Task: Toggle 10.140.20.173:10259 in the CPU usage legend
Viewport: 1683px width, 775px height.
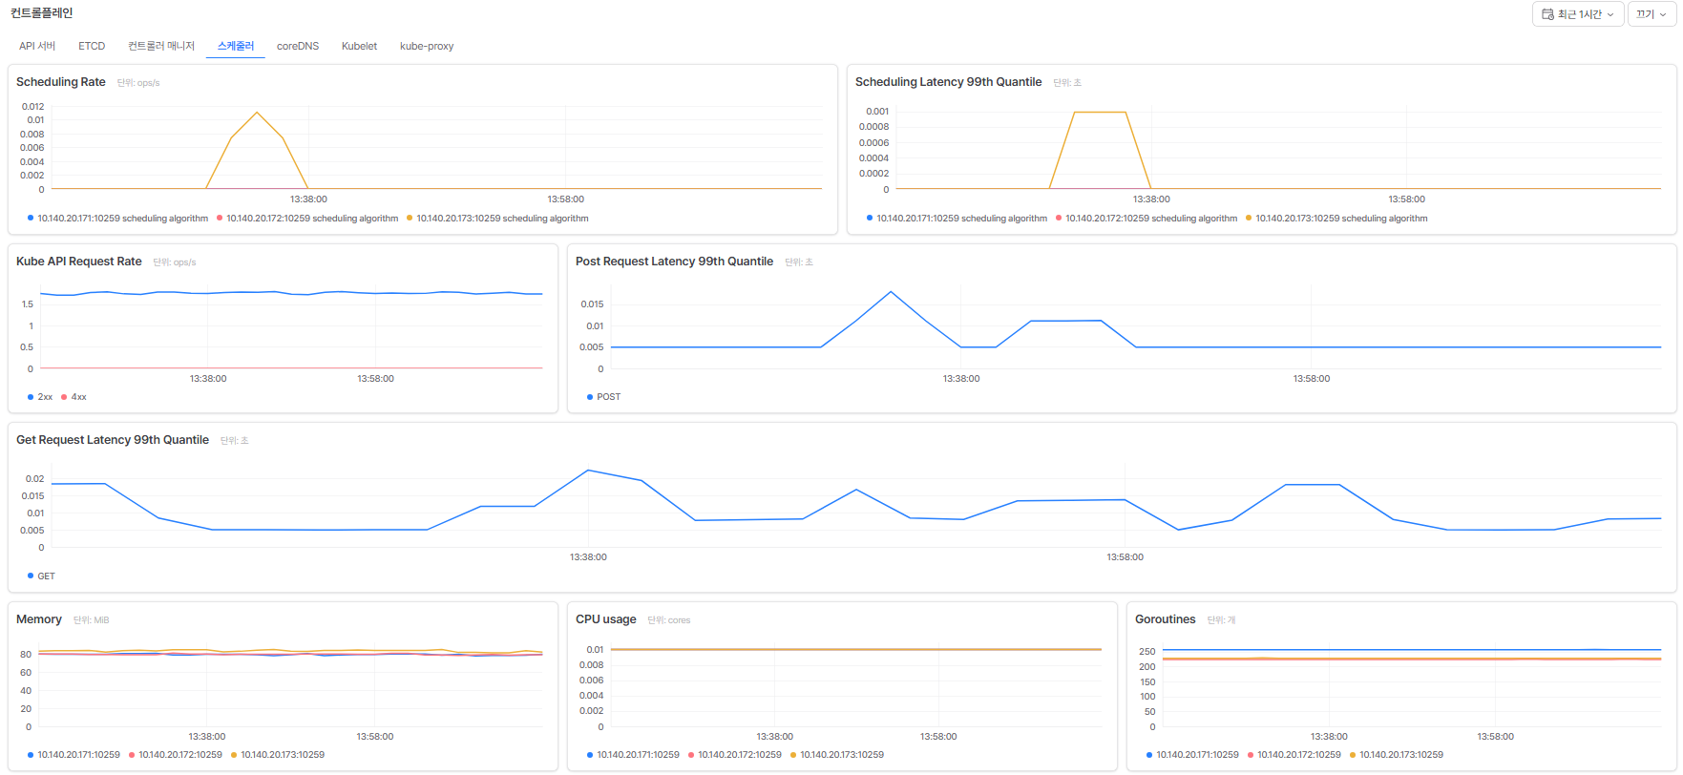Action: point(837,755)
